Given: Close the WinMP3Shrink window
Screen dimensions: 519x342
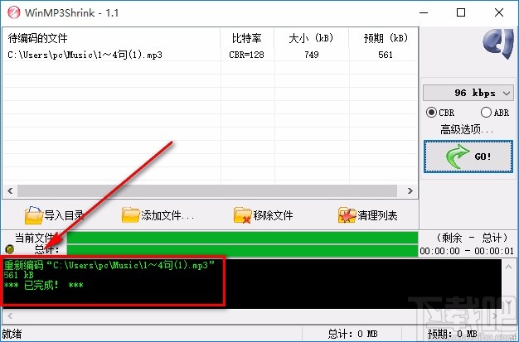Looking at the screenshot, I should click(499, 12).
